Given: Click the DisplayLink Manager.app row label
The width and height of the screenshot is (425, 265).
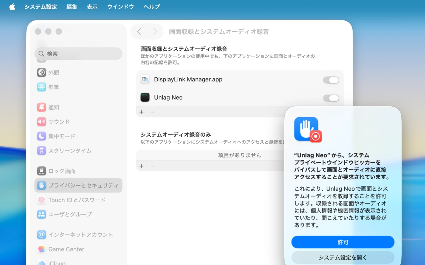Looking at the screenshot, I should (x=188, y=80).
